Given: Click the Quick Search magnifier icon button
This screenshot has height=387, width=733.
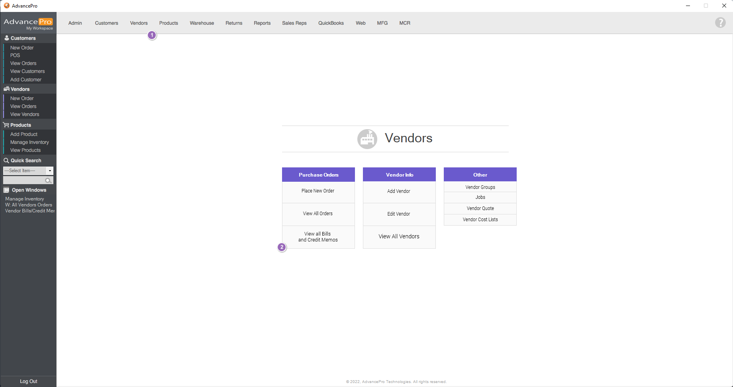Looking at the screenshot, I should [x=48, y=181].
